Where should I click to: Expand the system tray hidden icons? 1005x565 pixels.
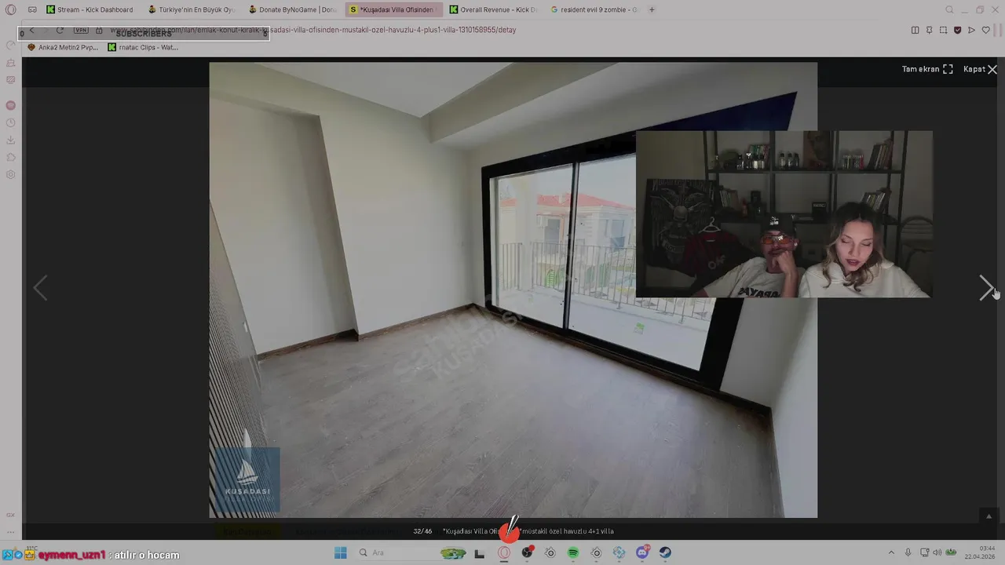tap(891, 552)
